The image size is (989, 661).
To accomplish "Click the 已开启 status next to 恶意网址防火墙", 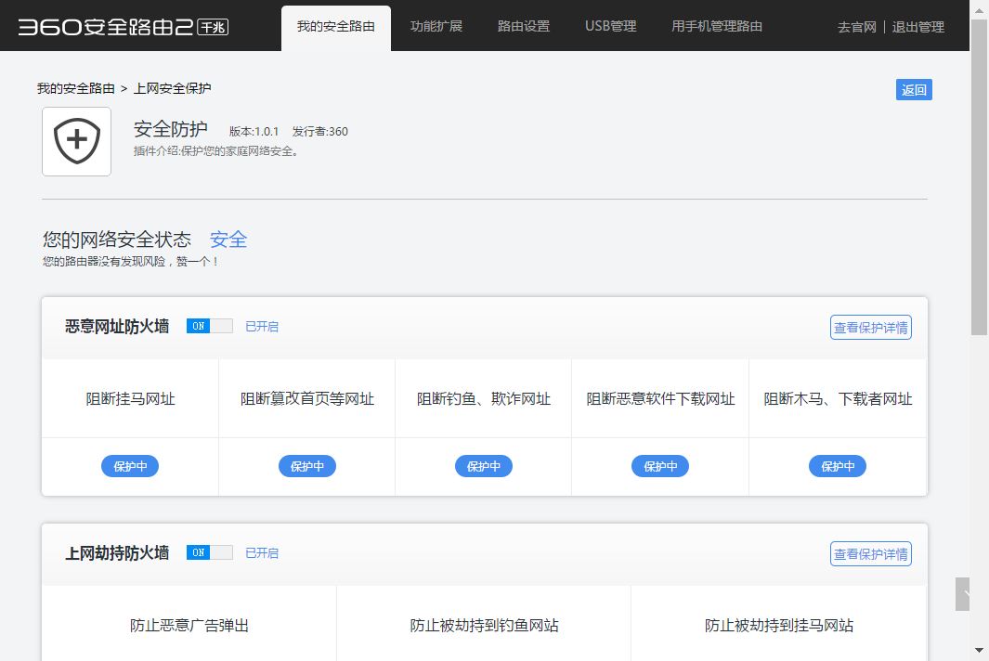I will [x=262, y=326].
